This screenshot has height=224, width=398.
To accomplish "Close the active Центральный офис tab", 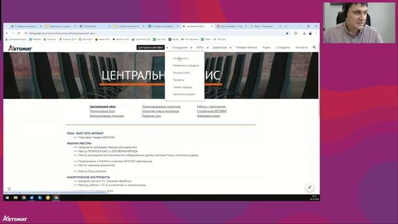I will (x=211, y=26).
